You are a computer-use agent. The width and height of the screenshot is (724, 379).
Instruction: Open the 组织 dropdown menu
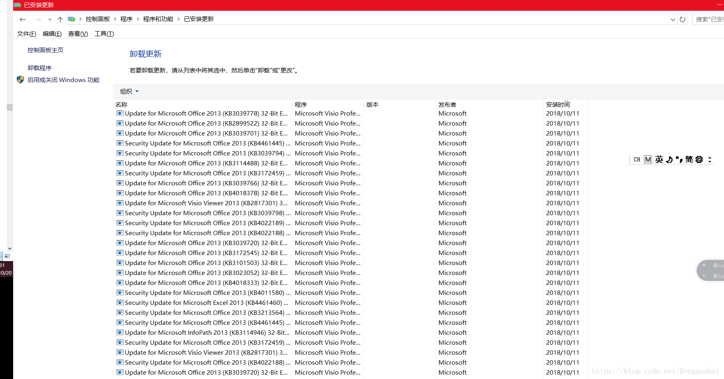pyautogui.click(x=129, y=92)
